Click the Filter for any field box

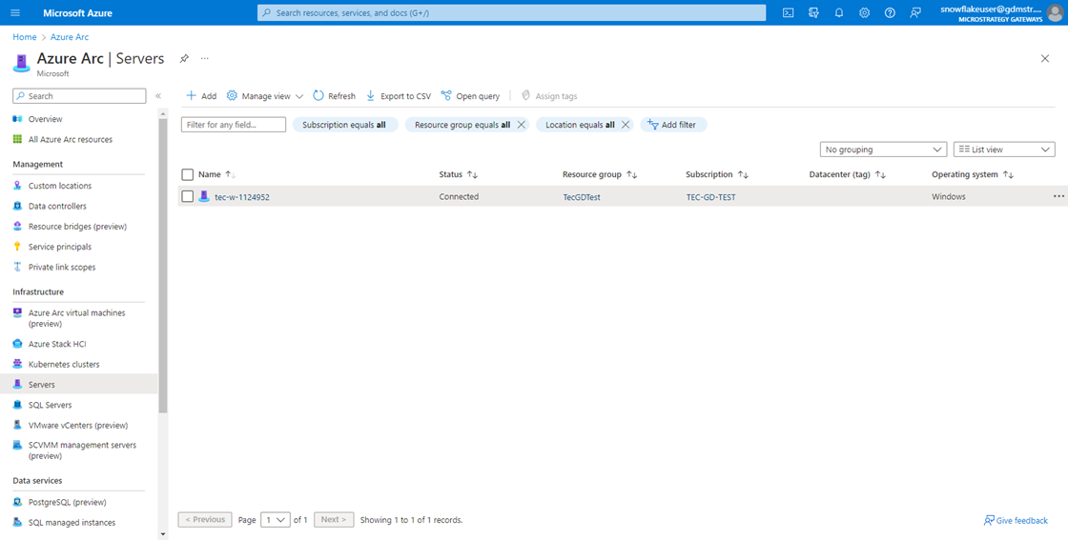click(x=234, y=125)
